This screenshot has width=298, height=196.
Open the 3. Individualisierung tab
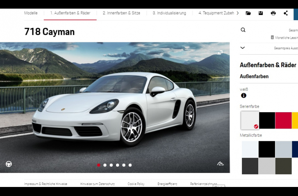click(169, 13)
